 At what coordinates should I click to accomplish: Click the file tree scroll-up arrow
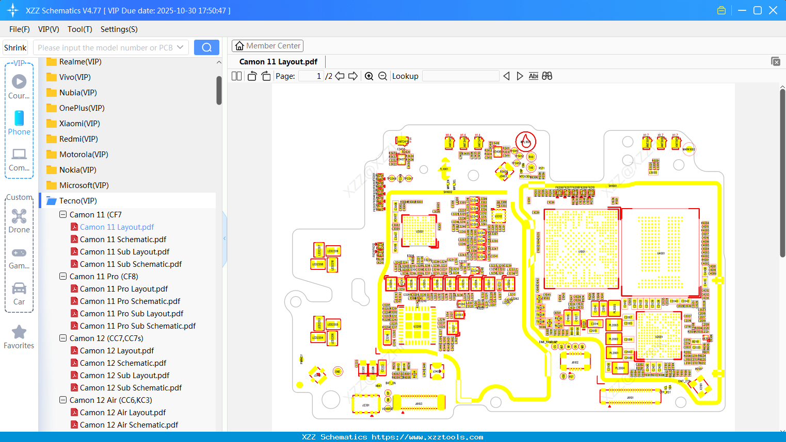pyautogui.click(x=219, y=62)
